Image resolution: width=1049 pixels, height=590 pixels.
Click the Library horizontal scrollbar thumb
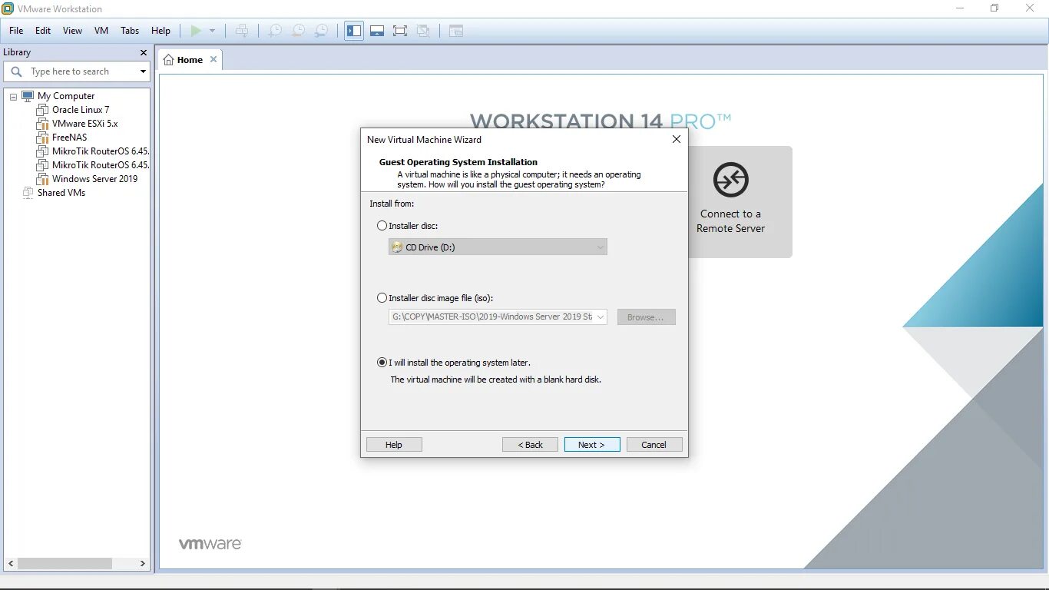pos(65,563)
